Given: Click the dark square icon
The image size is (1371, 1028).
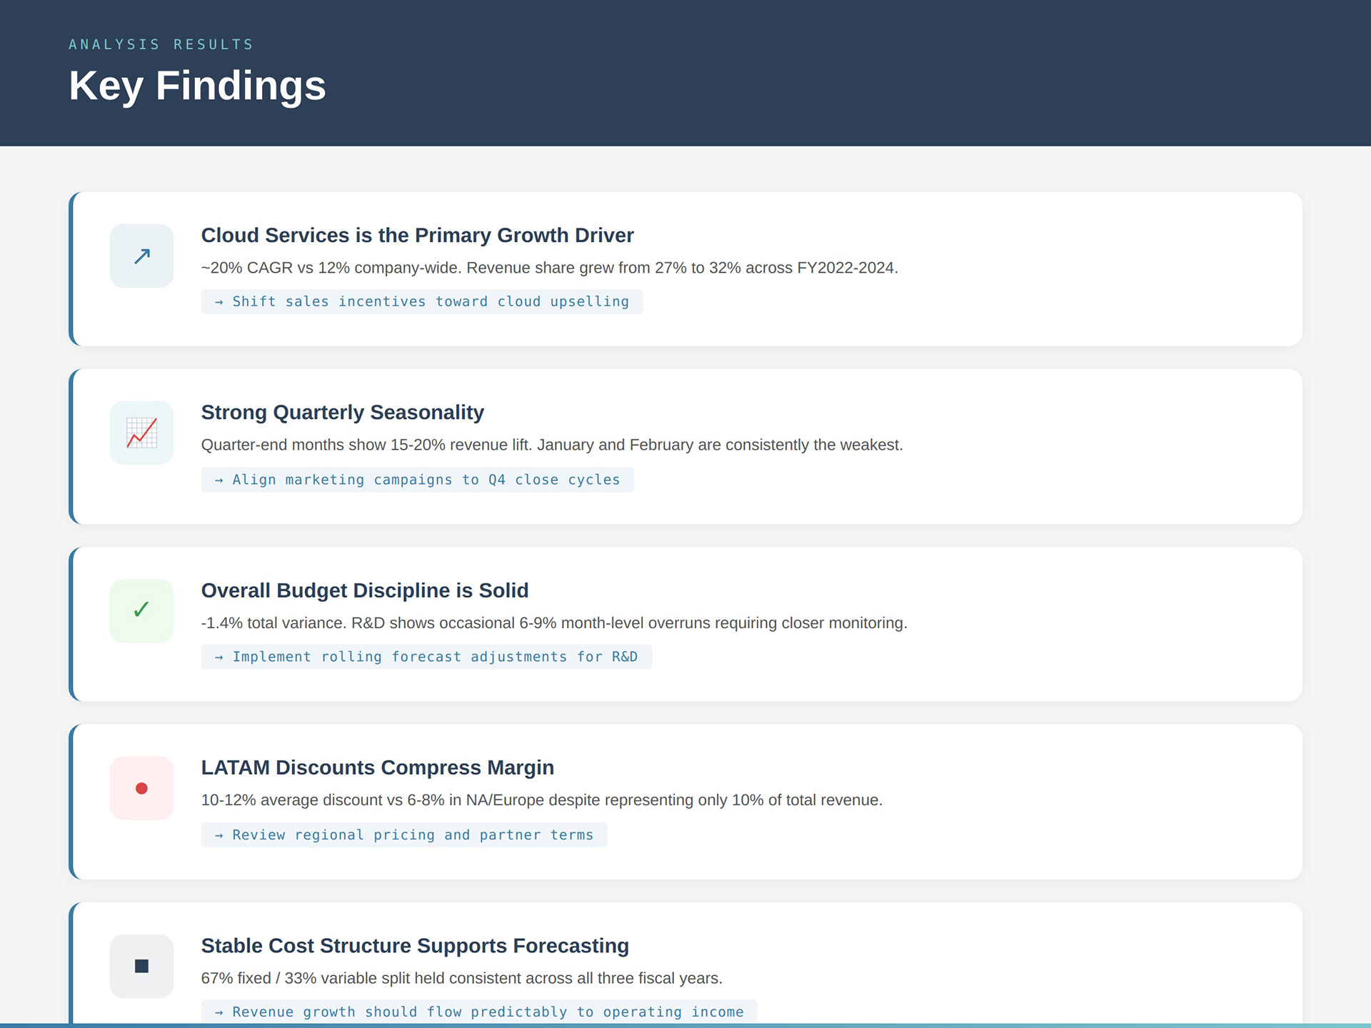Looking at the screenshot, I should click(141, 966).
